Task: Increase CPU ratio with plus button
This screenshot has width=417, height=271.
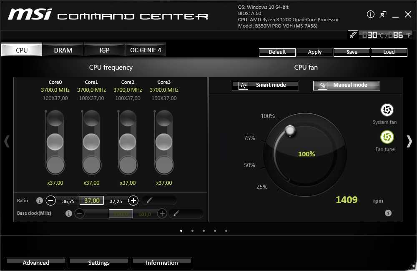Action: (133, 201)
